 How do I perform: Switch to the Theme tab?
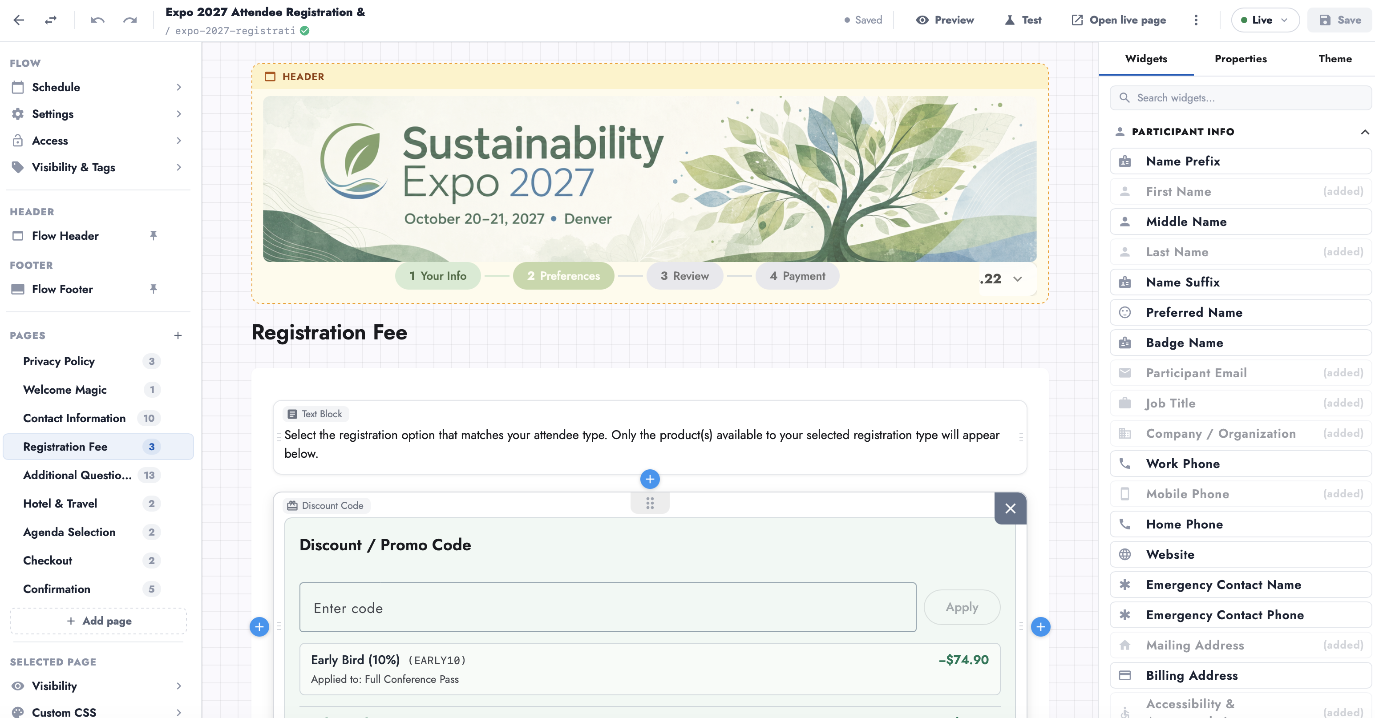[1335, 59]
